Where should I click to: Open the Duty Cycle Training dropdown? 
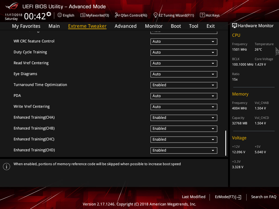click(x=184, y=53)
